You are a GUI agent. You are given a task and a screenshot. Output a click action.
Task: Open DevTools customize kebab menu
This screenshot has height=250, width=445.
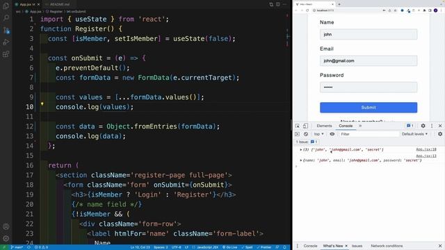[x=432, y=126]
